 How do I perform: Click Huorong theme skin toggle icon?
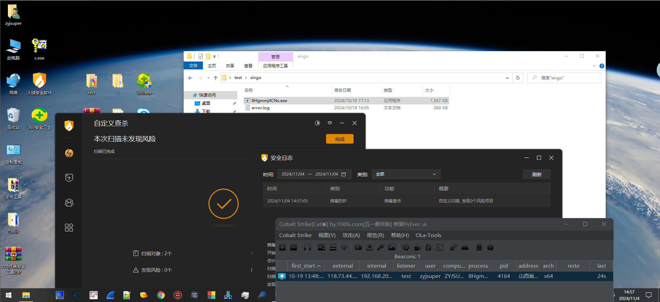(x=317, y=123)
